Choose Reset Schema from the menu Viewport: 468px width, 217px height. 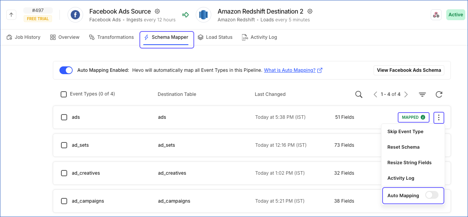[x=404, y=147]
